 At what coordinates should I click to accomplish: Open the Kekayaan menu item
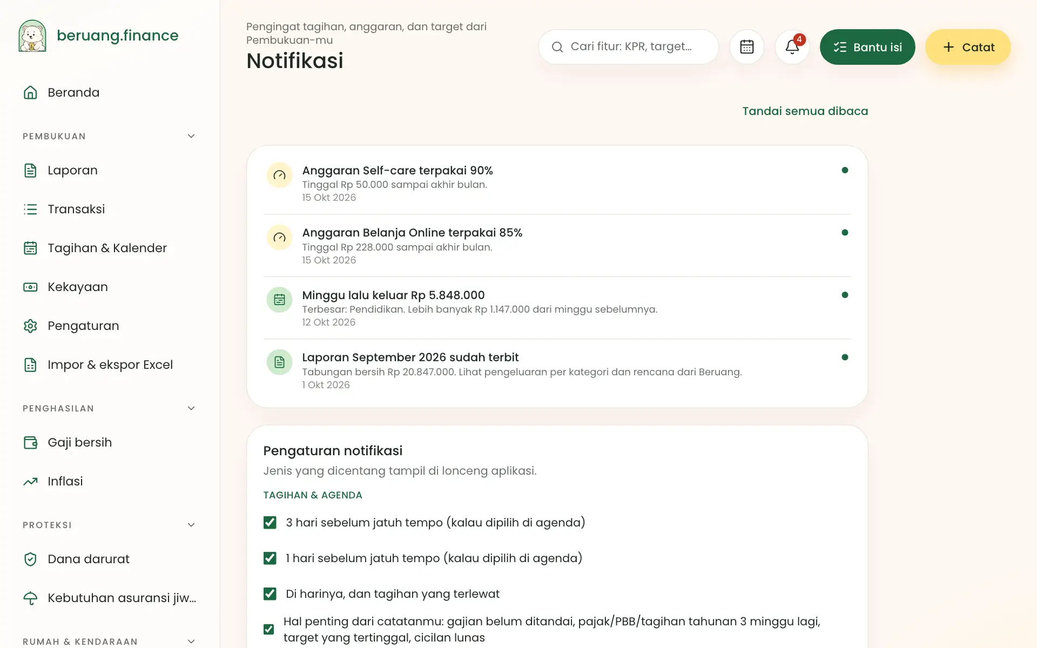110,287
